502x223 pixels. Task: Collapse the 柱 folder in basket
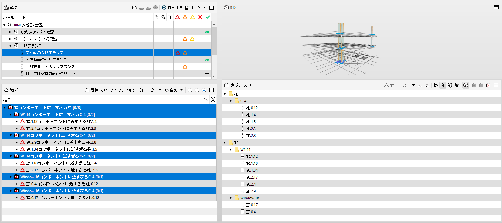click(225, 94)
